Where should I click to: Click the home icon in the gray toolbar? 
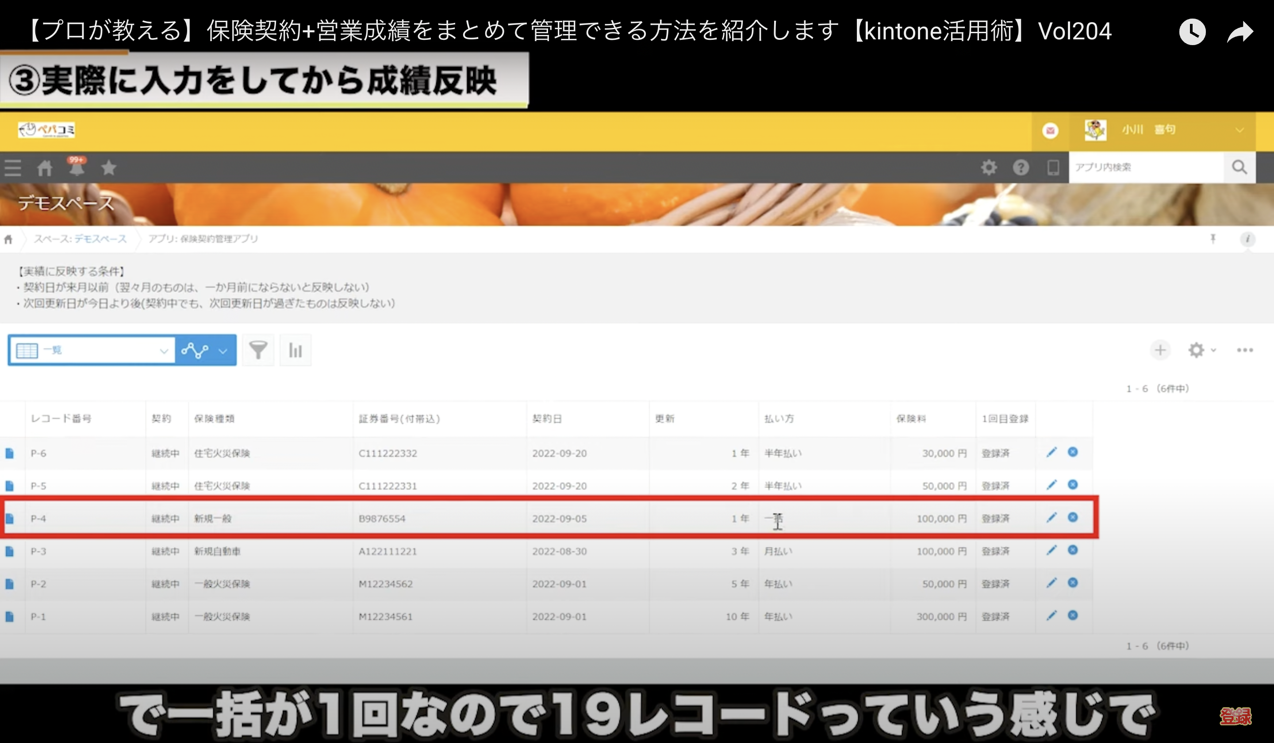[45, 168]
